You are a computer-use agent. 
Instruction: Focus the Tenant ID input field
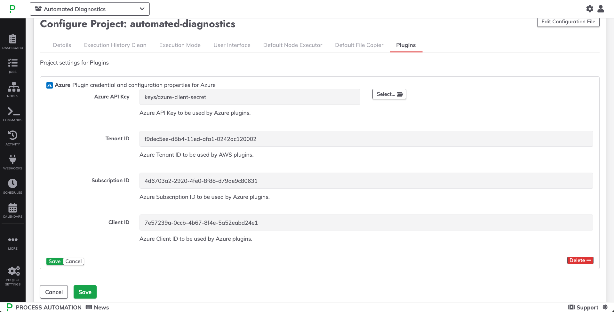(366, 139)
